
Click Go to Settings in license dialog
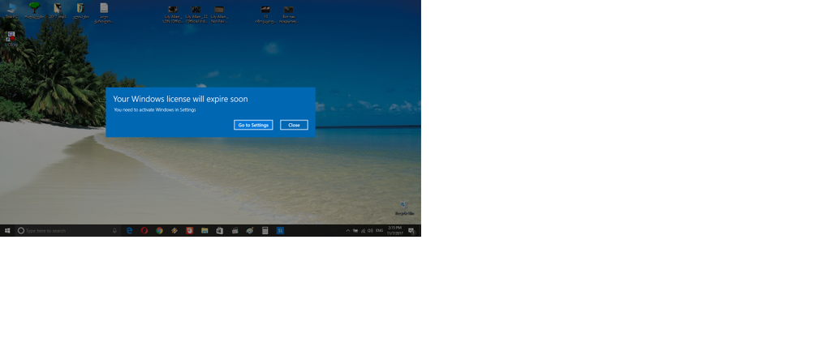coord(253,125)
